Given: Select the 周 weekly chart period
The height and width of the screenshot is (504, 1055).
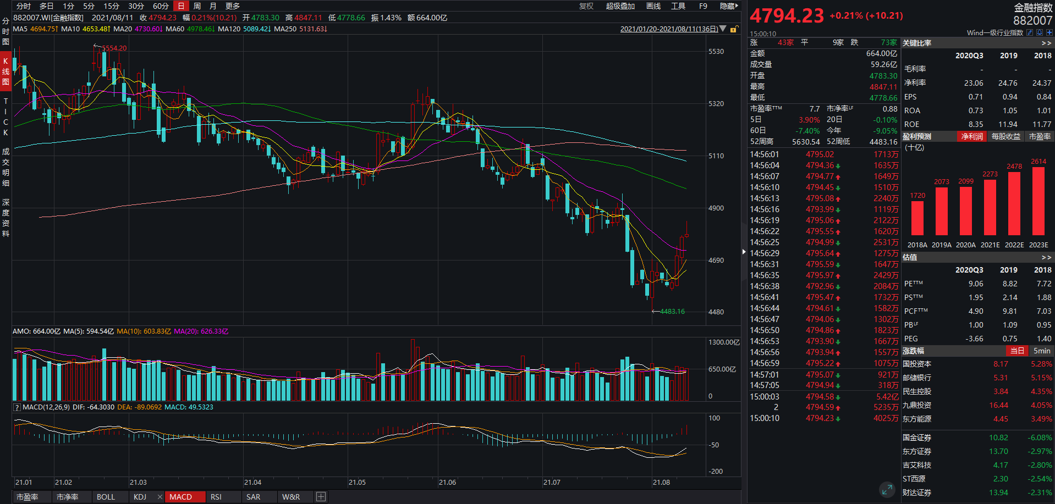Looking at the screenshot, I should pyautogui.click(x=197, y=6).
